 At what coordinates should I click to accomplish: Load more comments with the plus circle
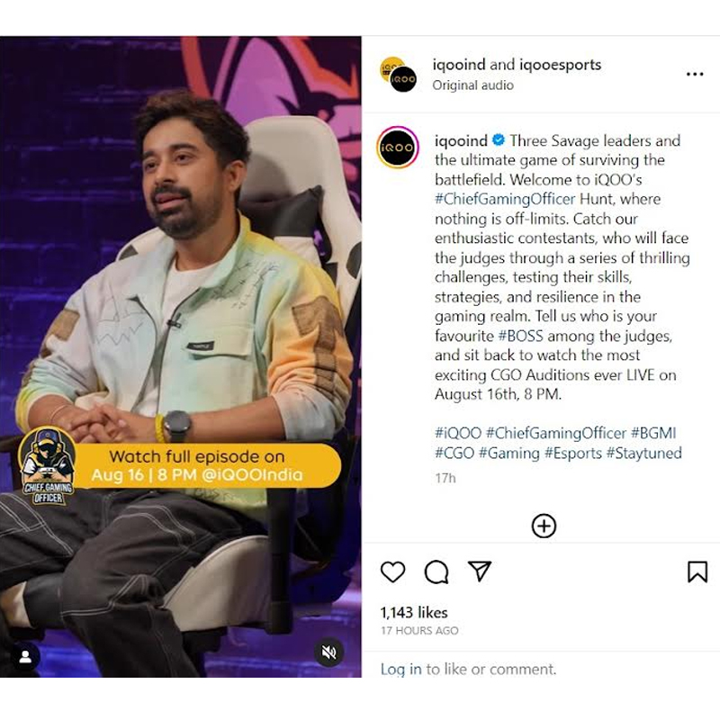pos(544,526)
